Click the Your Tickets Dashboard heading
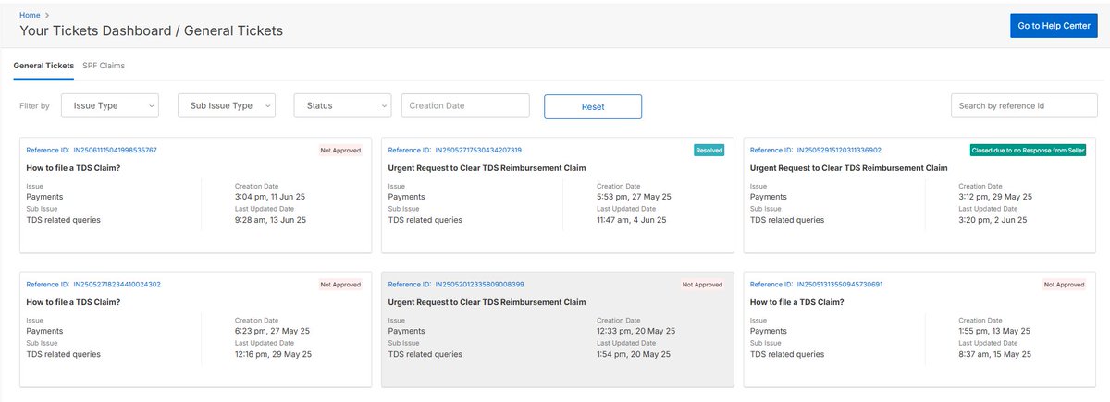Image resolution: width=1110 pixels, height=402 pixels. (x=151, y=30)
